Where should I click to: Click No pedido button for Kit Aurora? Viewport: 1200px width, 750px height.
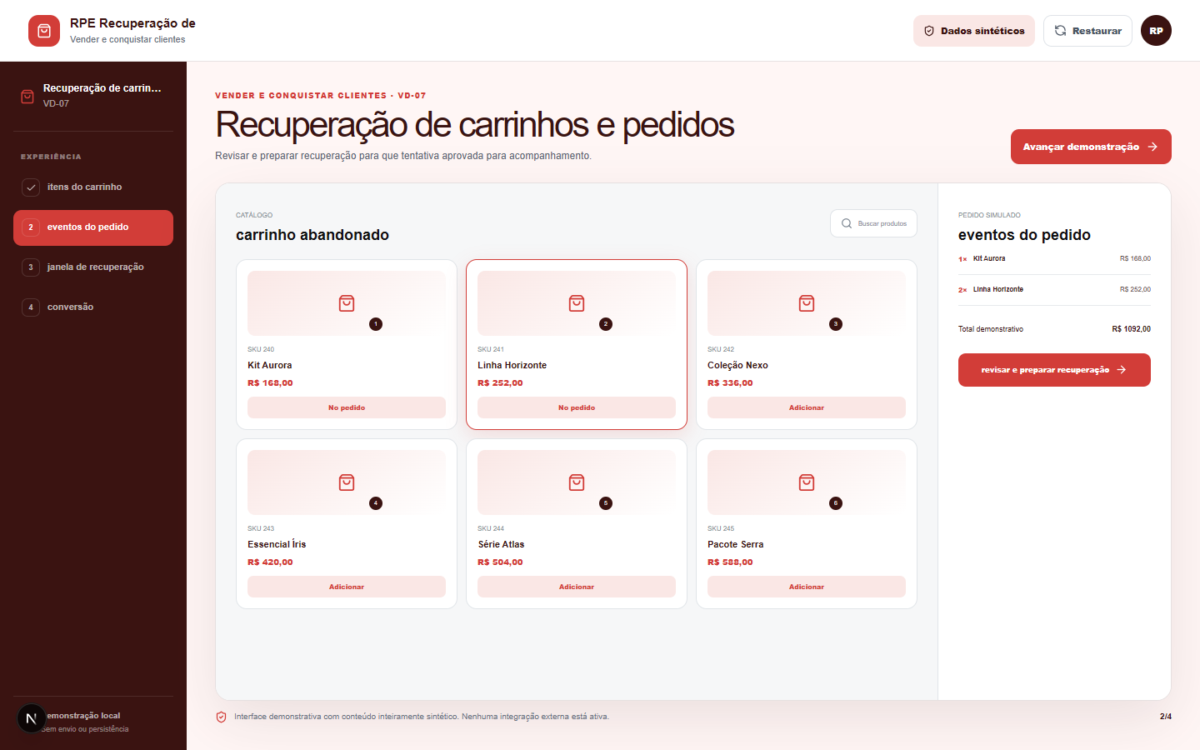[x=347, y=407]
